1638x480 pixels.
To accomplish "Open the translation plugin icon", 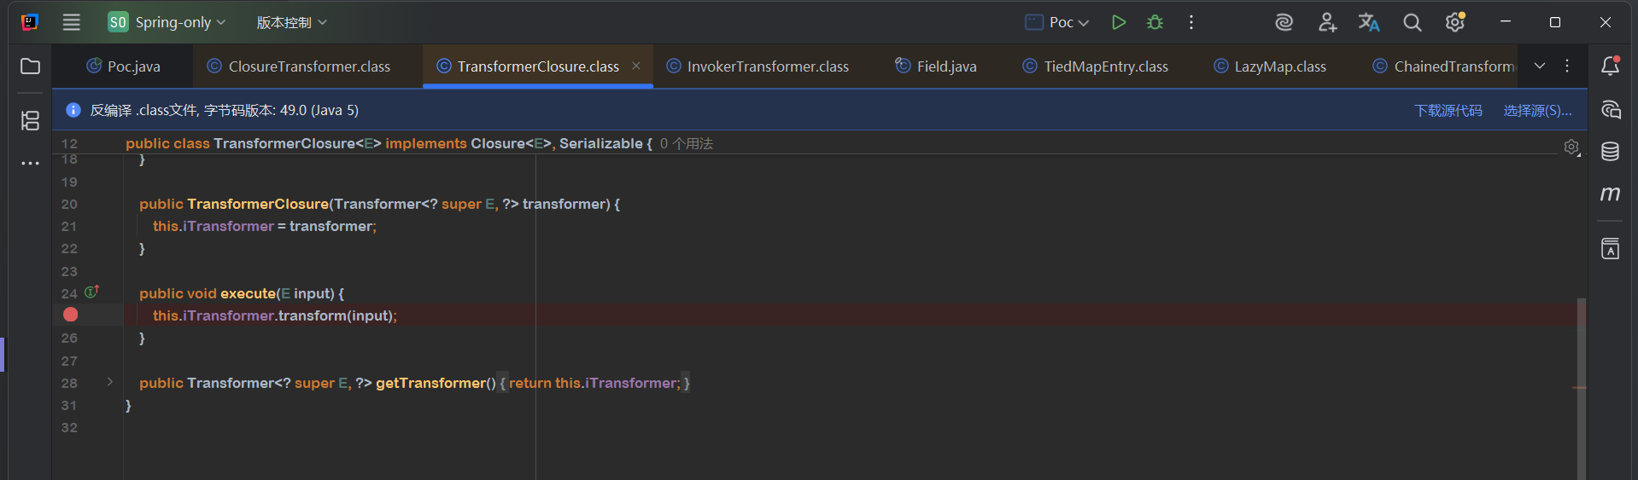I will coord(1369,23).
